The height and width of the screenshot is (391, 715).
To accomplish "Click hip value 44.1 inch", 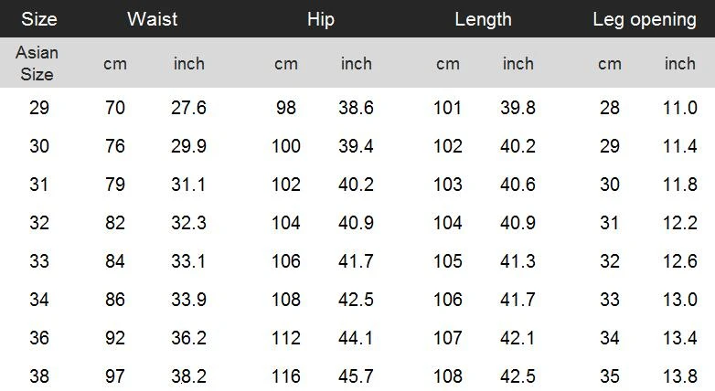I will (356, 338).
